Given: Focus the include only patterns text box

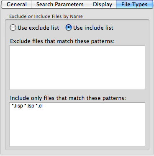Looking at the screenshot, I should 77,124.
